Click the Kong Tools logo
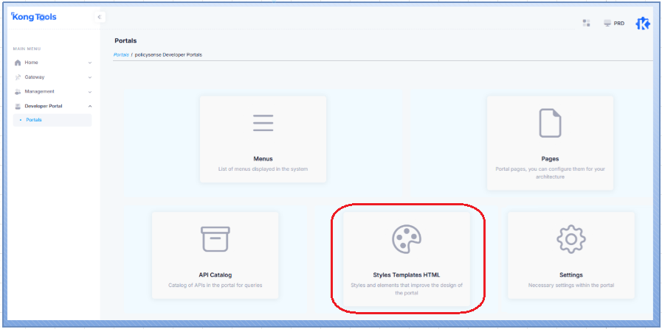The width and height of the screenshot is (662, 329). click(34, 17)
